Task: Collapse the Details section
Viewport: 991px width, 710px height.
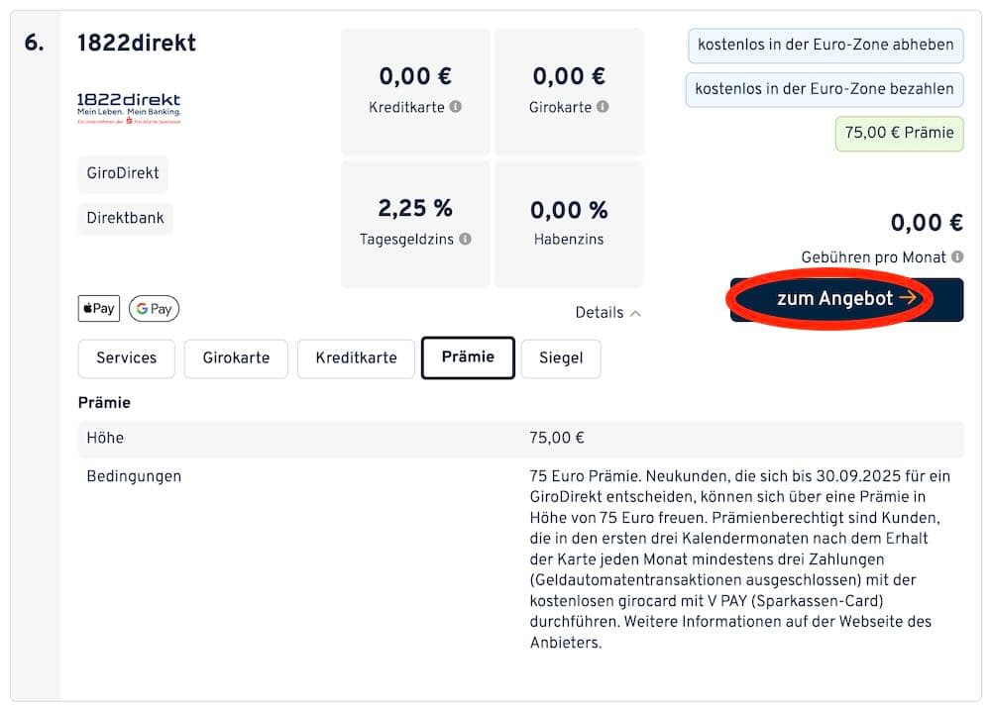Action: pos(608,312)
